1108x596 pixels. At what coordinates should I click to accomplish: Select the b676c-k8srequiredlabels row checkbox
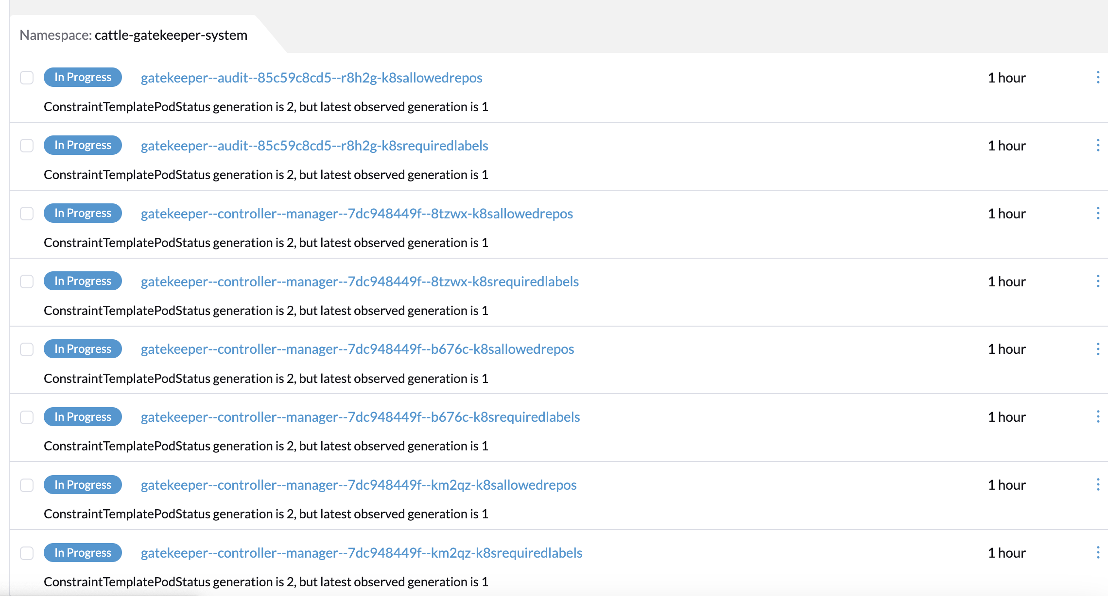pos(27,416)
